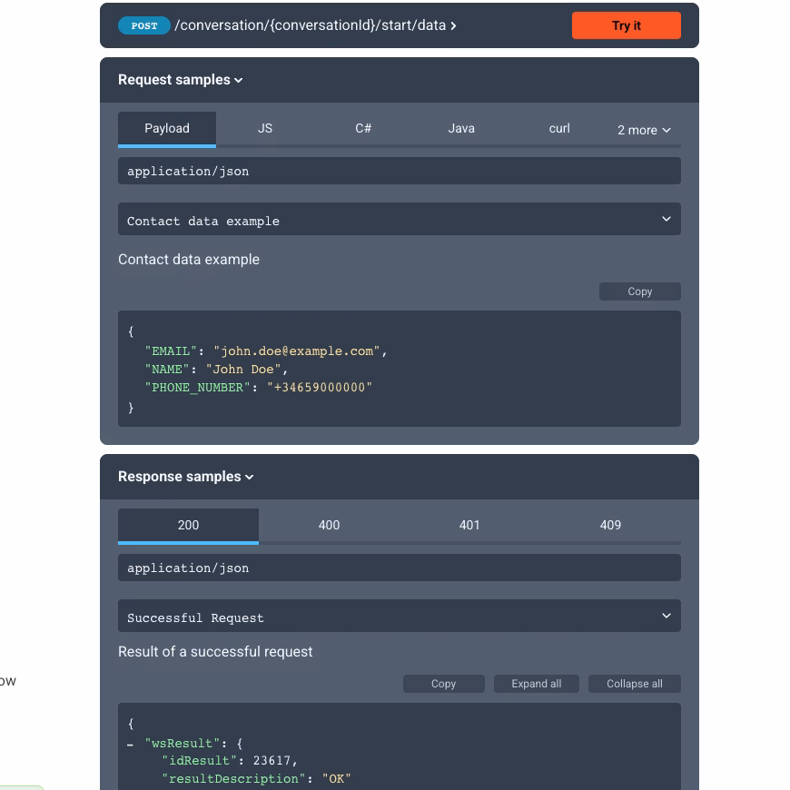The width and height of the screenshot is (790, 790).
Task: Open the curl request sample tab
Action: point(559,129)
